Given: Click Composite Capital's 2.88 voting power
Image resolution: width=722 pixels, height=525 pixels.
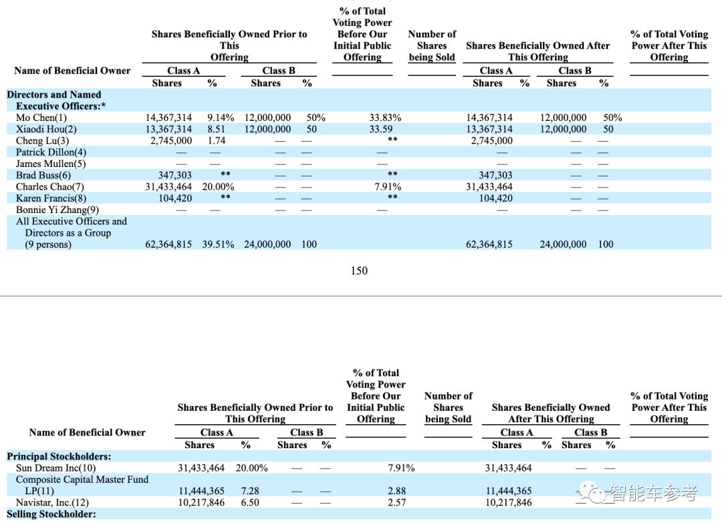Looking at the screenshot, I should [x=397, y=491].
